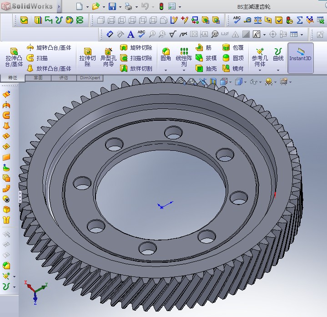This screenshot has height=317, width=327.
Task: Select 旋转凸台/基体 revolve boss tool
Action: [49, 48]
